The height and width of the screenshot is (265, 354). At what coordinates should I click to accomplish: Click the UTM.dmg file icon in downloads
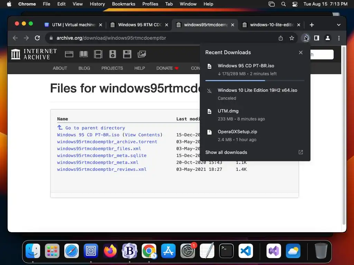click(x=209, y=111)
